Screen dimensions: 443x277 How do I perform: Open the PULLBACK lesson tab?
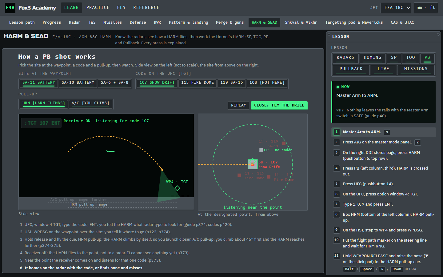coord(351,70)
